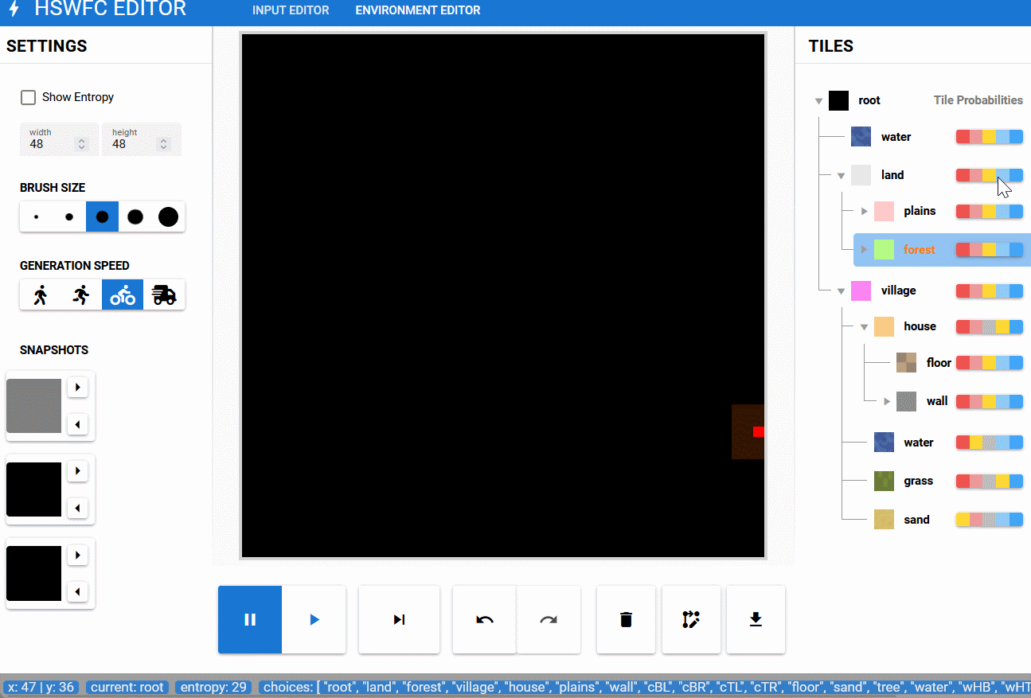Select the delivery truck generation speed
1031x698 pixels.
pyautogui.click(x=164, y=295)
